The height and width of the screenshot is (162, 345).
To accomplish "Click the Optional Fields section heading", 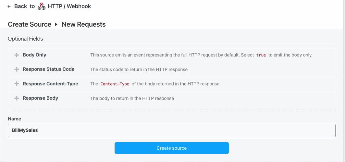I will [25, 39].
